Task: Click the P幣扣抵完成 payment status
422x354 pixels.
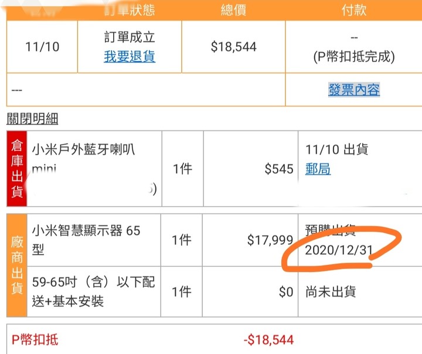Action: click(354, 57)
